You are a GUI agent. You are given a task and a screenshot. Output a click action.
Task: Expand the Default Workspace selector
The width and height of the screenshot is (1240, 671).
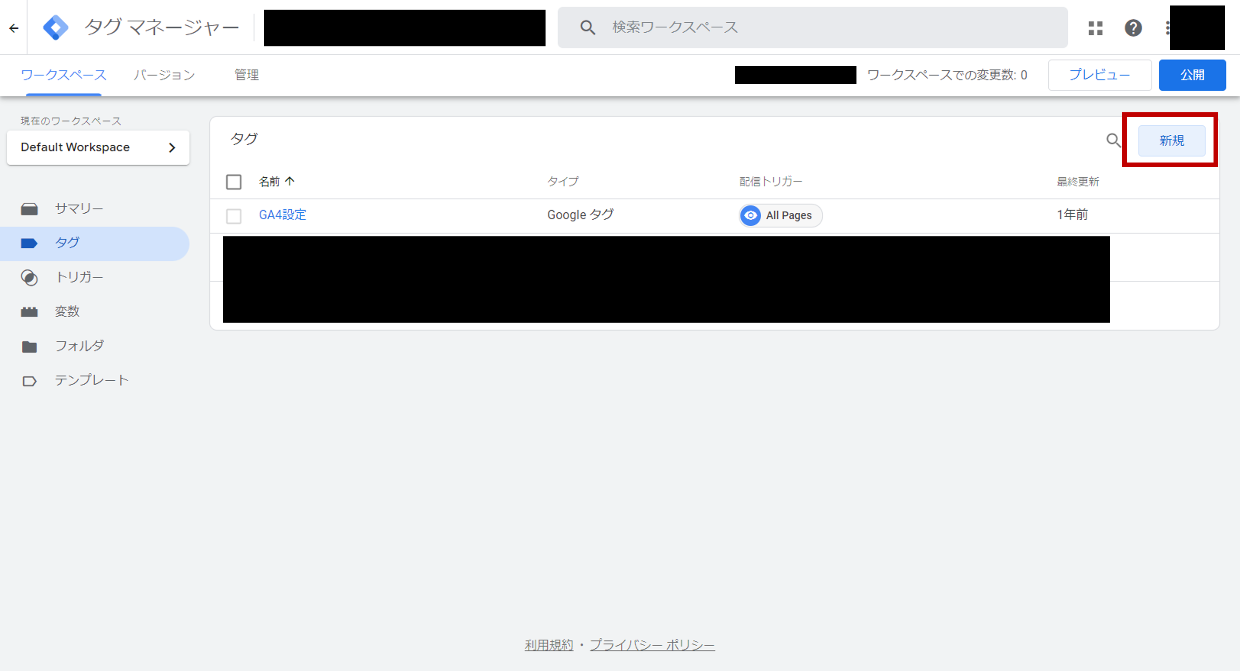pyautogui.click(x=98, y=147)
